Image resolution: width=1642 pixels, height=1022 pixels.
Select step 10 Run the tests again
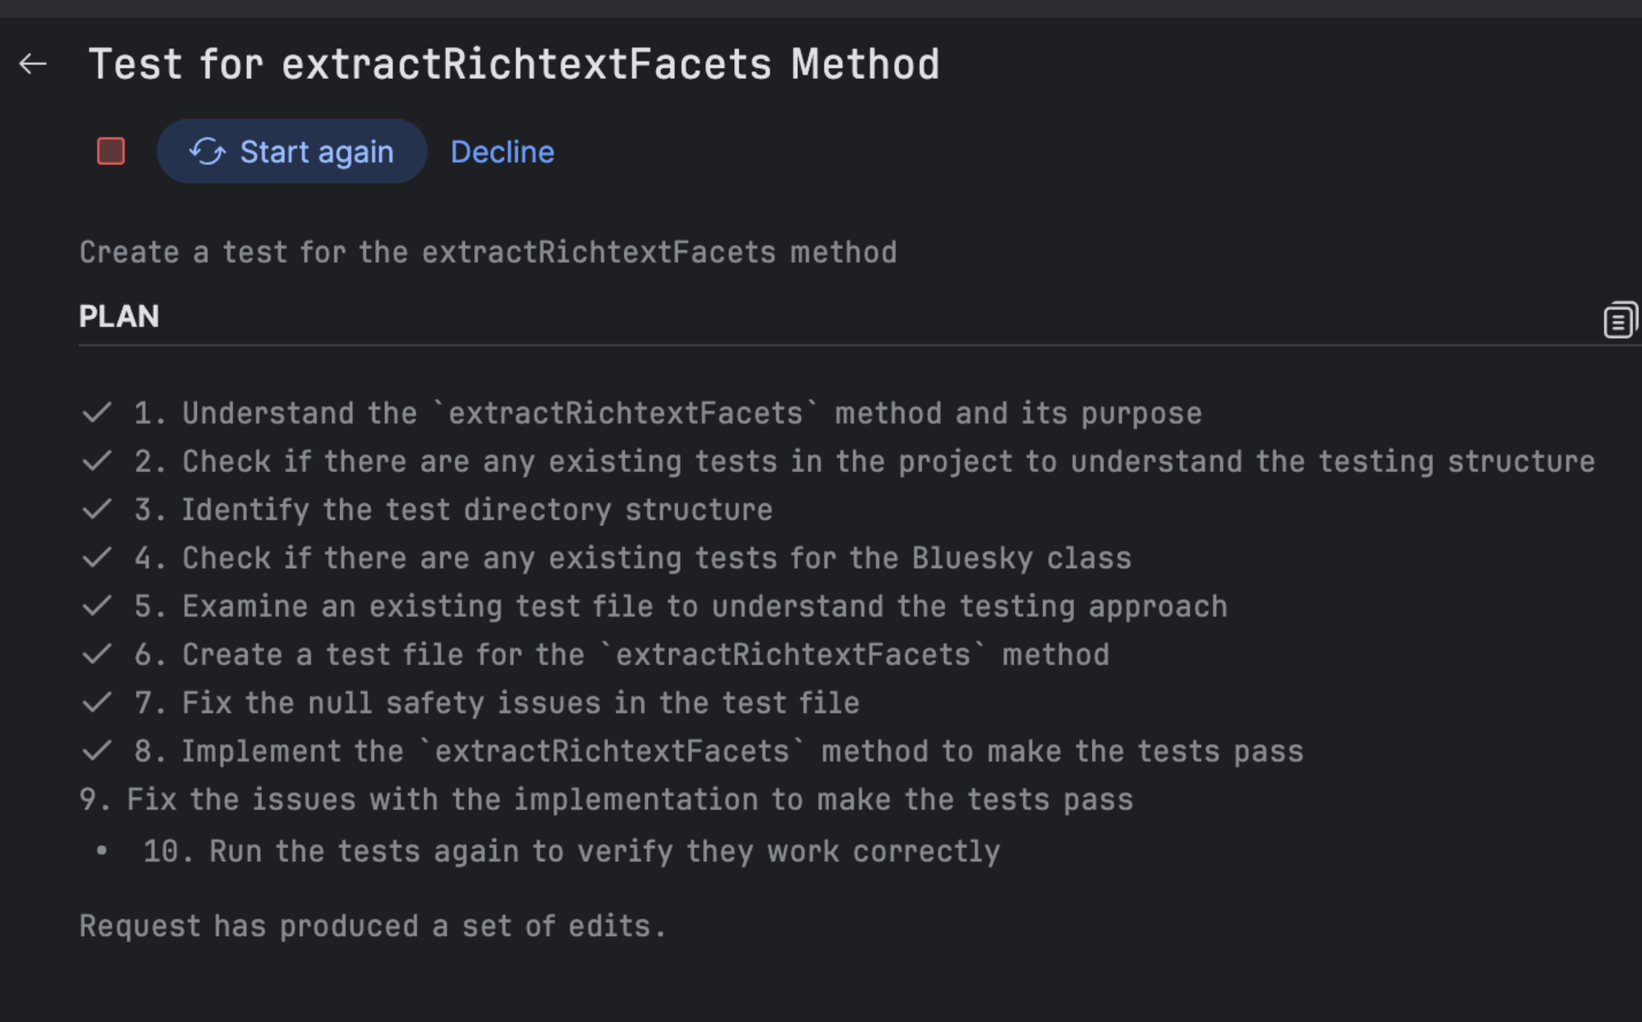571,851
